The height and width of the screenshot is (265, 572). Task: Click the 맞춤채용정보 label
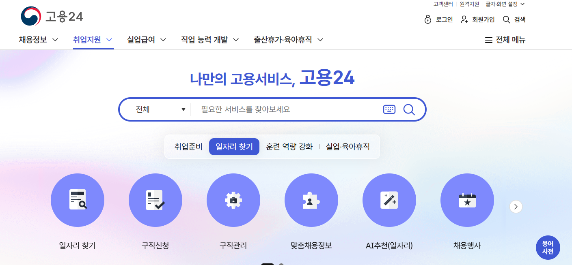point(311,246)
